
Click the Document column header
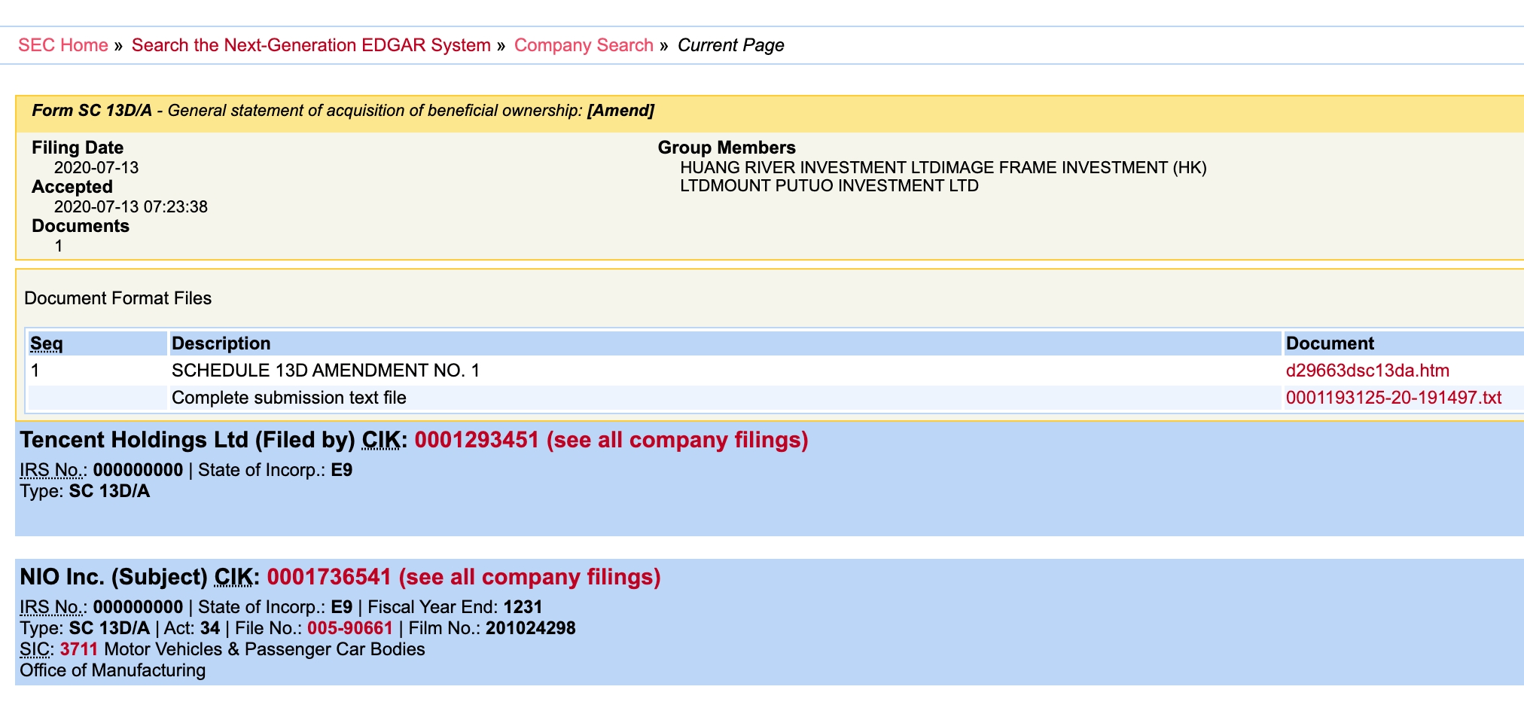tap(1330, 343)
